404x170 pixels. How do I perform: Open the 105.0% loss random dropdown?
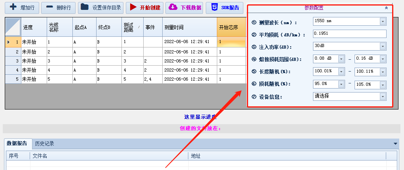383,84
